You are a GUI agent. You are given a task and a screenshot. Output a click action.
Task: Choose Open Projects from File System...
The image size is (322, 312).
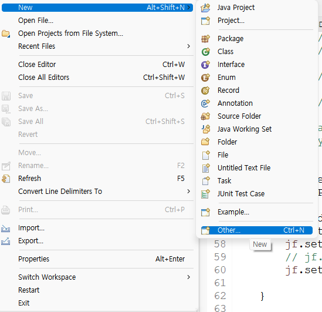point(97,33)
